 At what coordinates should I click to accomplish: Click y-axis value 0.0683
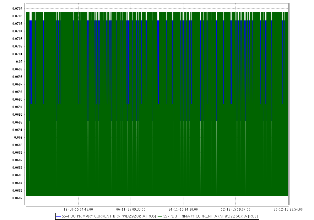(x=17, y=190)
